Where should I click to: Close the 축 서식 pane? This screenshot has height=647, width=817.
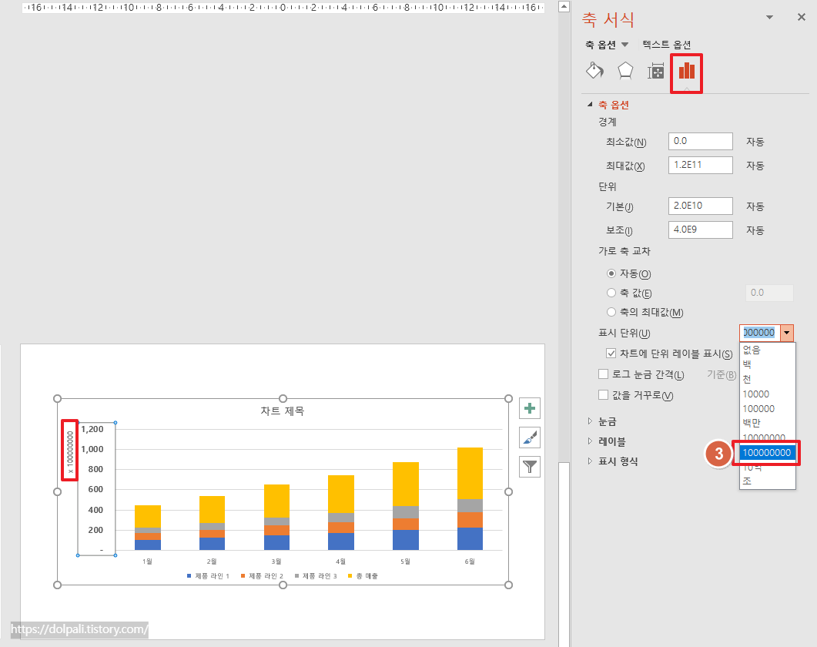tap(802, 17)
